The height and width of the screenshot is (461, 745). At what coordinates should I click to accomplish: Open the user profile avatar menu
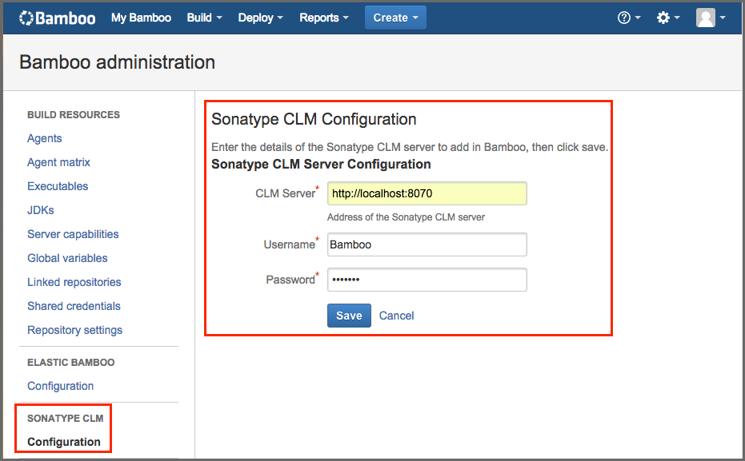coord(711,18)
